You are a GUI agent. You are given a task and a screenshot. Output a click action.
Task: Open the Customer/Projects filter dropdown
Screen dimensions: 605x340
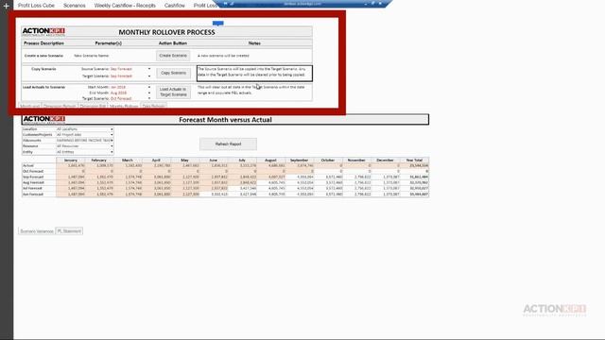tap(112, 135)
